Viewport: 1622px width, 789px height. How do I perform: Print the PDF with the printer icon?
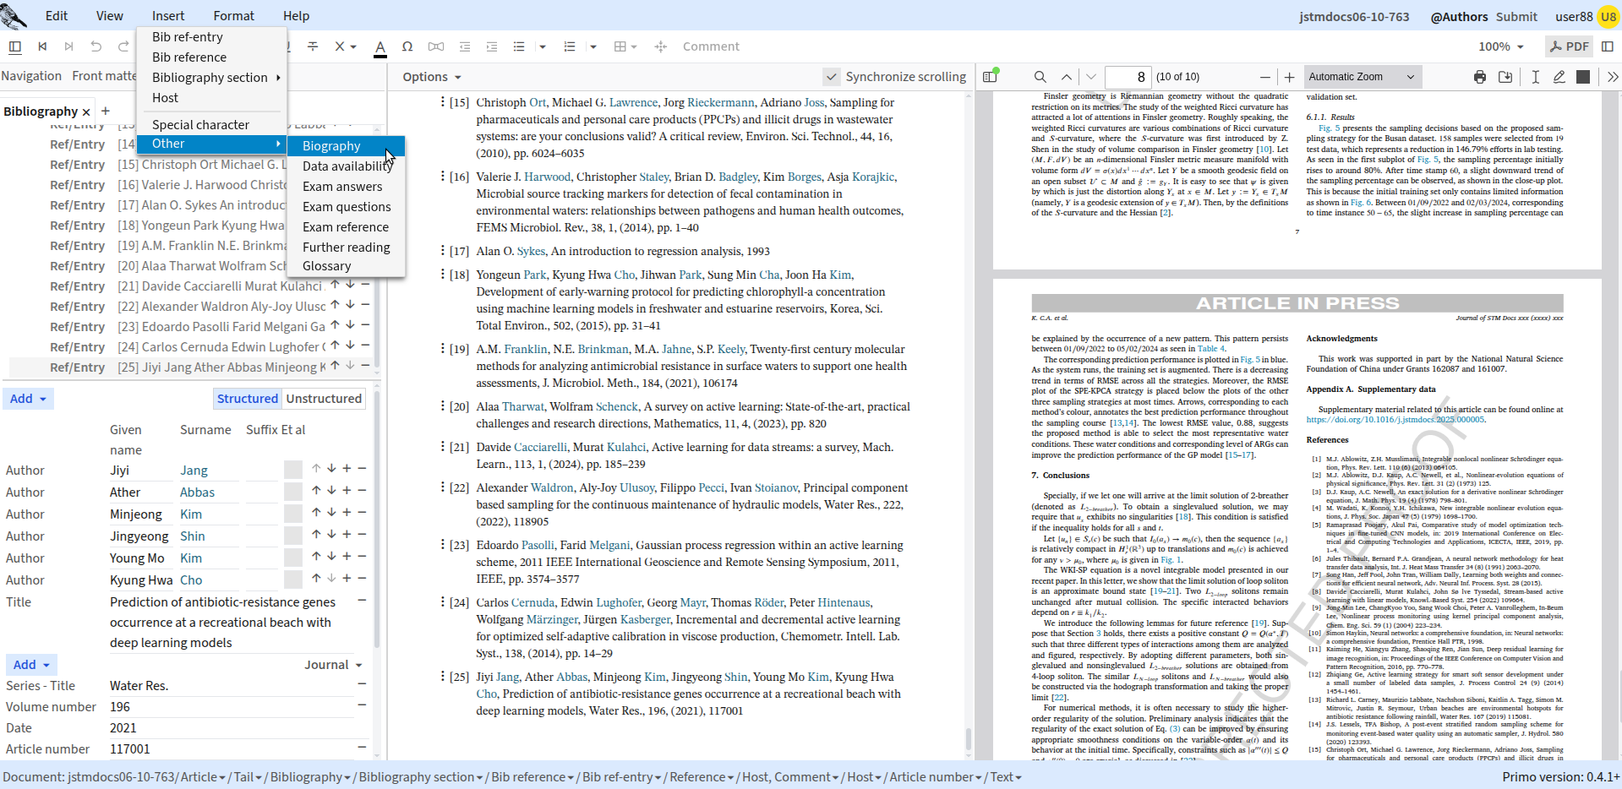tap(1479, 77)
